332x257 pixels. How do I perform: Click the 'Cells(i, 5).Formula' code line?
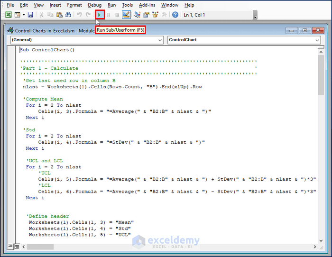tap(177, 179)
